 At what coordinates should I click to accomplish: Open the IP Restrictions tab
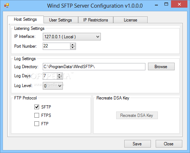[96, 20]
